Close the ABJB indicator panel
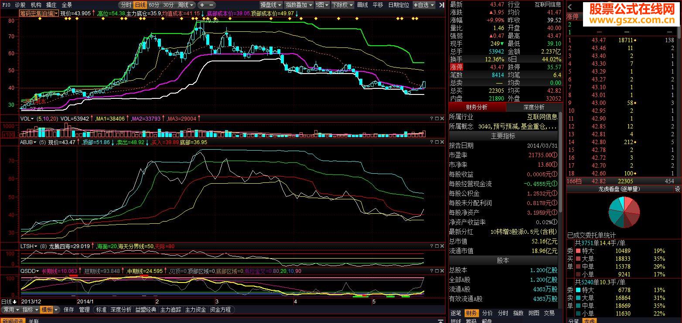682x323 pixels. [443, 142]
